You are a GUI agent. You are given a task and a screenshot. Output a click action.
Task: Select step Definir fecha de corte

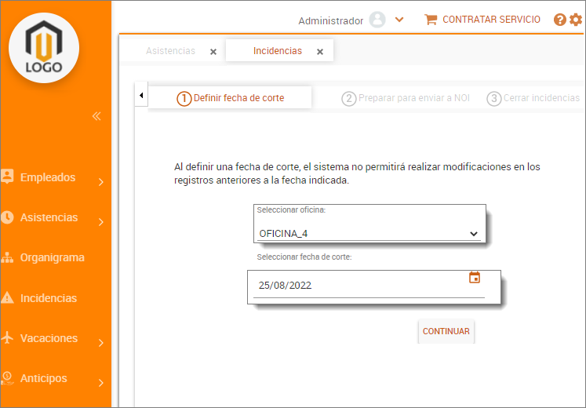[231, 98]
